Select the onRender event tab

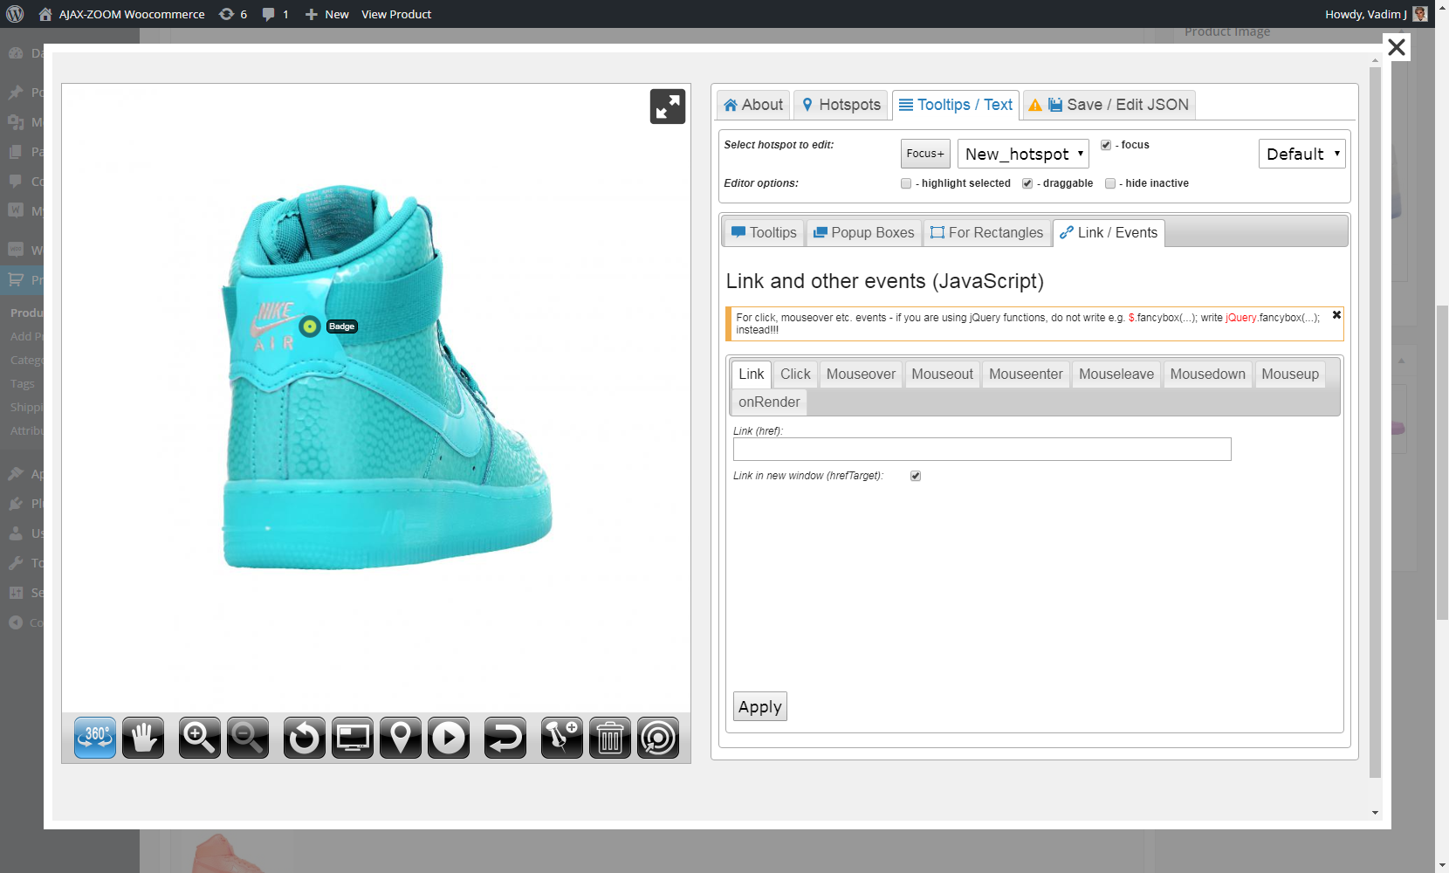click(769, 402)
